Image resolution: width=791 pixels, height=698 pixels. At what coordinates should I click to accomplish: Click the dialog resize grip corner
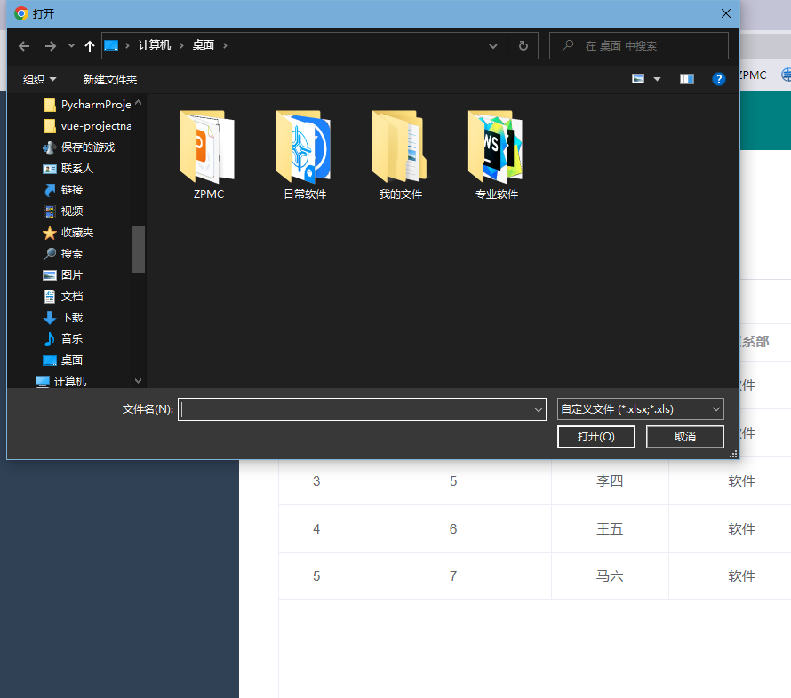[x=734, y=454]
